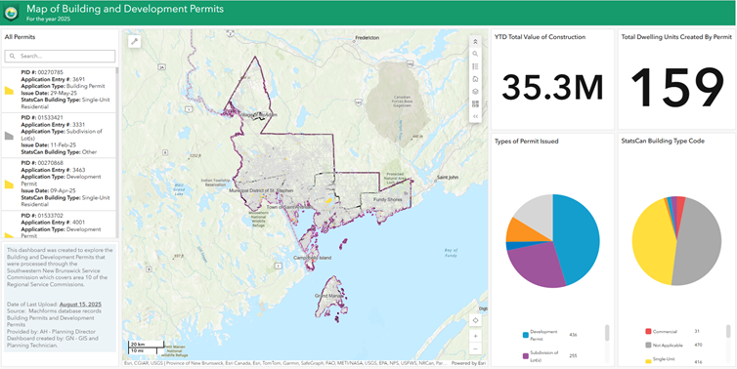Select the gray polygon icon for PID 01533421
The image size is (737, 369).
(x=9, y=136)
